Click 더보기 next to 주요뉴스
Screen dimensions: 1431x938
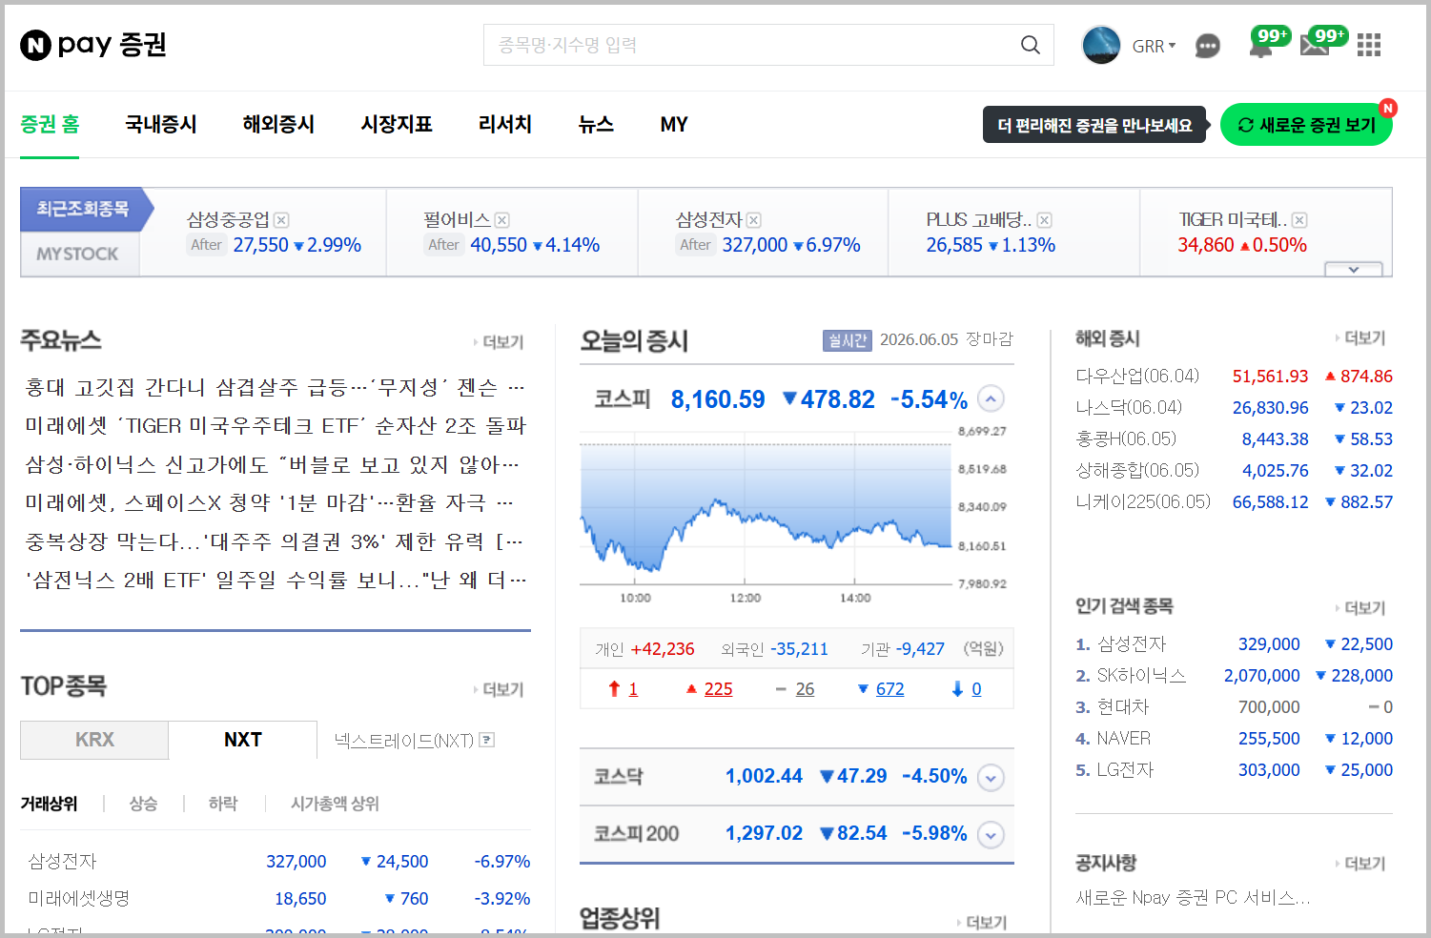tap(500, 342)
